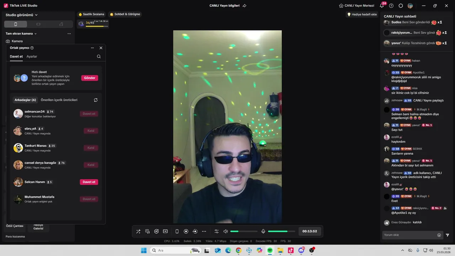This screenshot has height=256, width=455.
Task: Click Katıl next to ebru_eA
Action: click(x=91, y=131)
